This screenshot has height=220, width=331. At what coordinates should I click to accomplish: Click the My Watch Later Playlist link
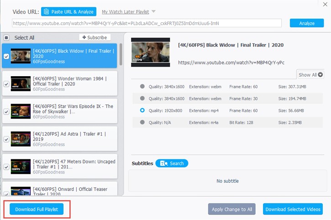(126, 12)
